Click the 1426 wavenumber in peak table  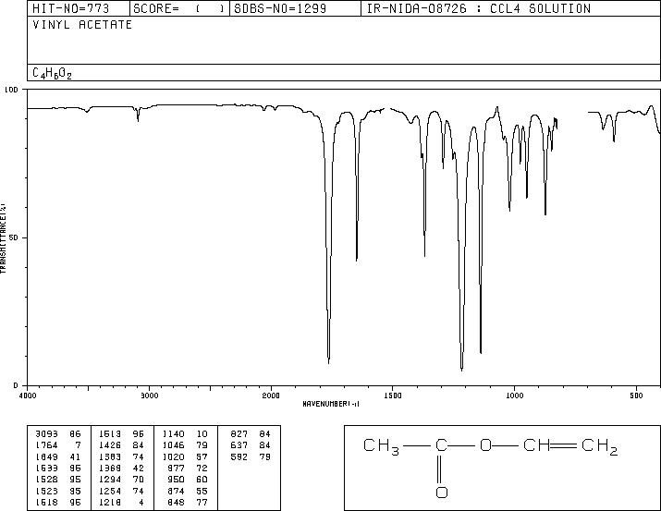coord(110,445)
